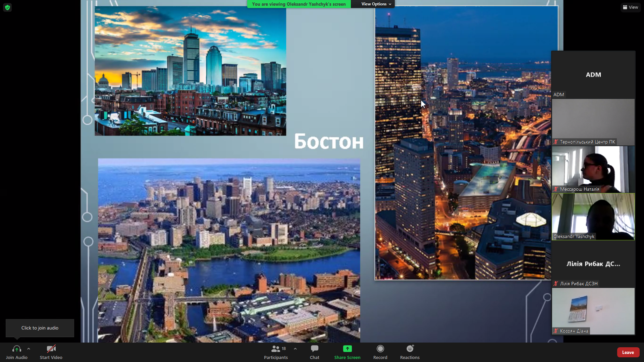Viewport: 644px width, 362px height.
Task: Click the Boston night skyline photo
Action: 463,142
